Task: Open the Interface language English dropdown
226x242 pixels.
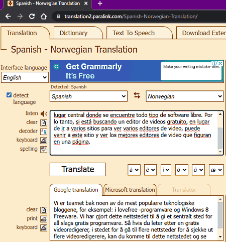Action: (25, 77)
